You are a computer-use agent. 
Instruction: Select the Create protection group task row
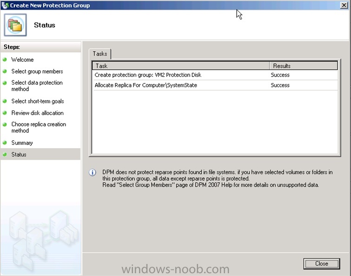[215, 75]
